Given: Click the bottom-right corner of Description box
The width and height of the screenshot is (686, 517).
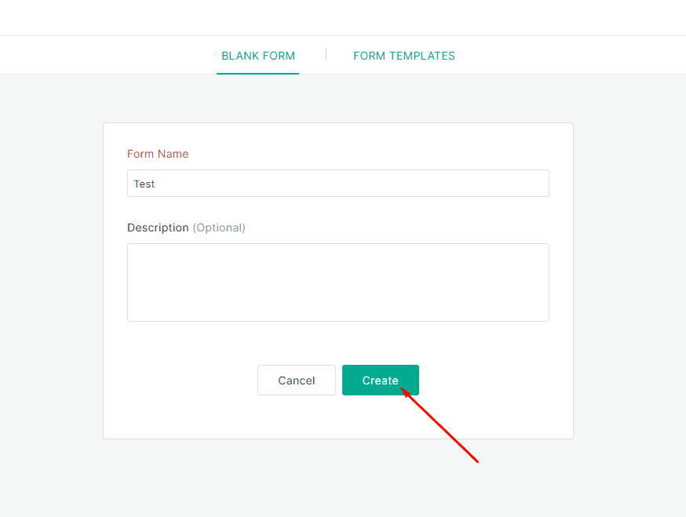Looking at the screenshot, I should pyautogui.click(x=546, y=319).
